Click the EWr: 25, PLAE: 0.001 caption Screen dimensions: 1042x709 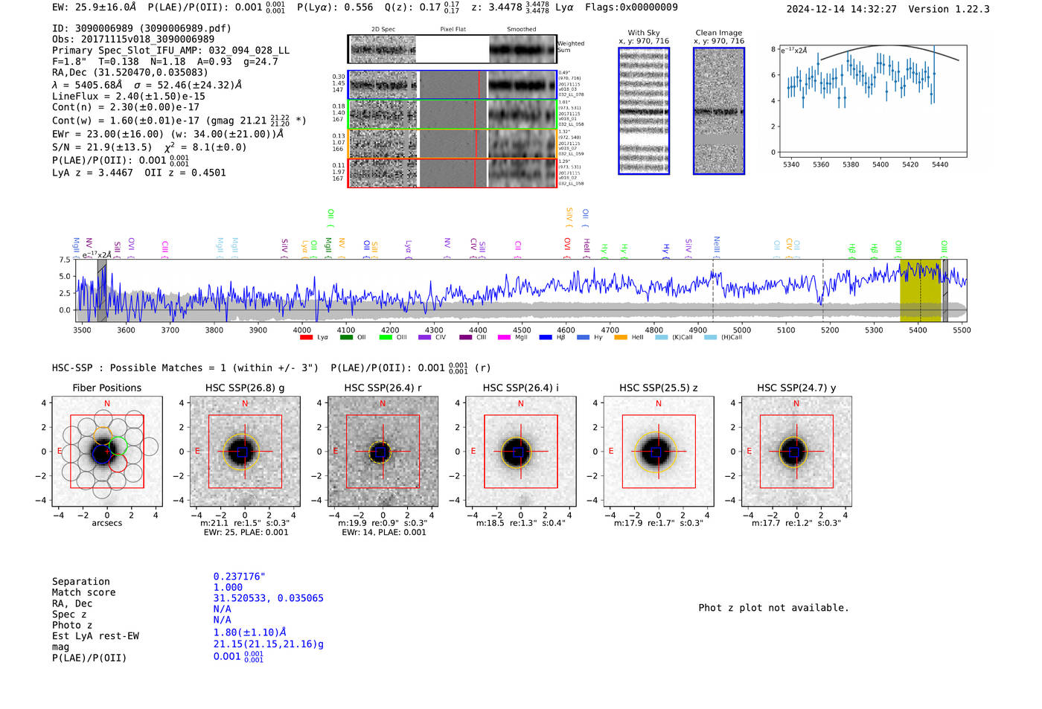pyautogui.click(x=246, y=532)
